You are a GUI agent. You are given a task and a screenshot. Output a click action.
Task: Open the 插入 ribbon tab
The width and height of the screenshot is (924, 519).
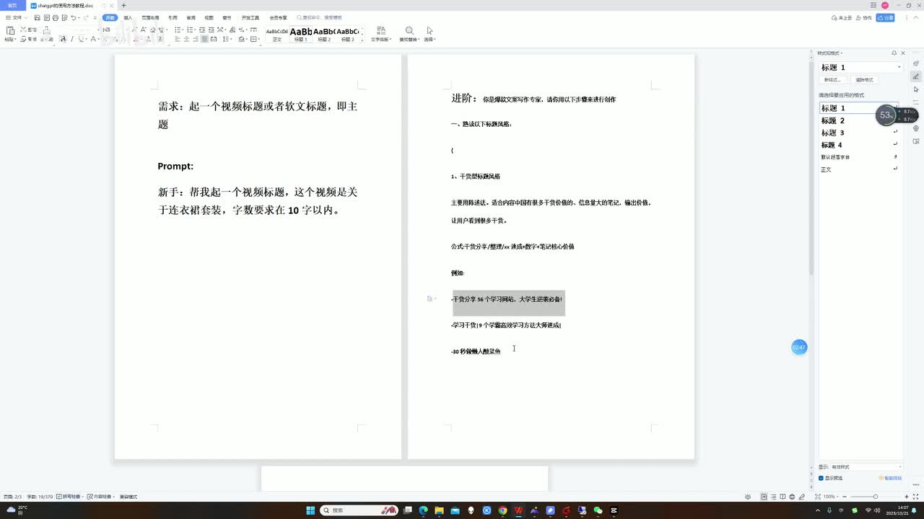(128, 17)
